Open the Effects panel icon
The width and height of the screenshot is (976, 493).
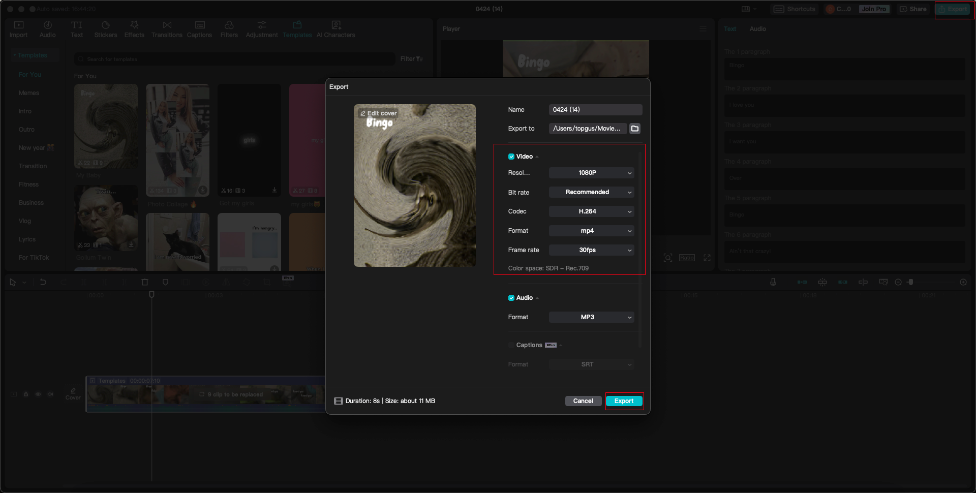click(x=134, y=25)
